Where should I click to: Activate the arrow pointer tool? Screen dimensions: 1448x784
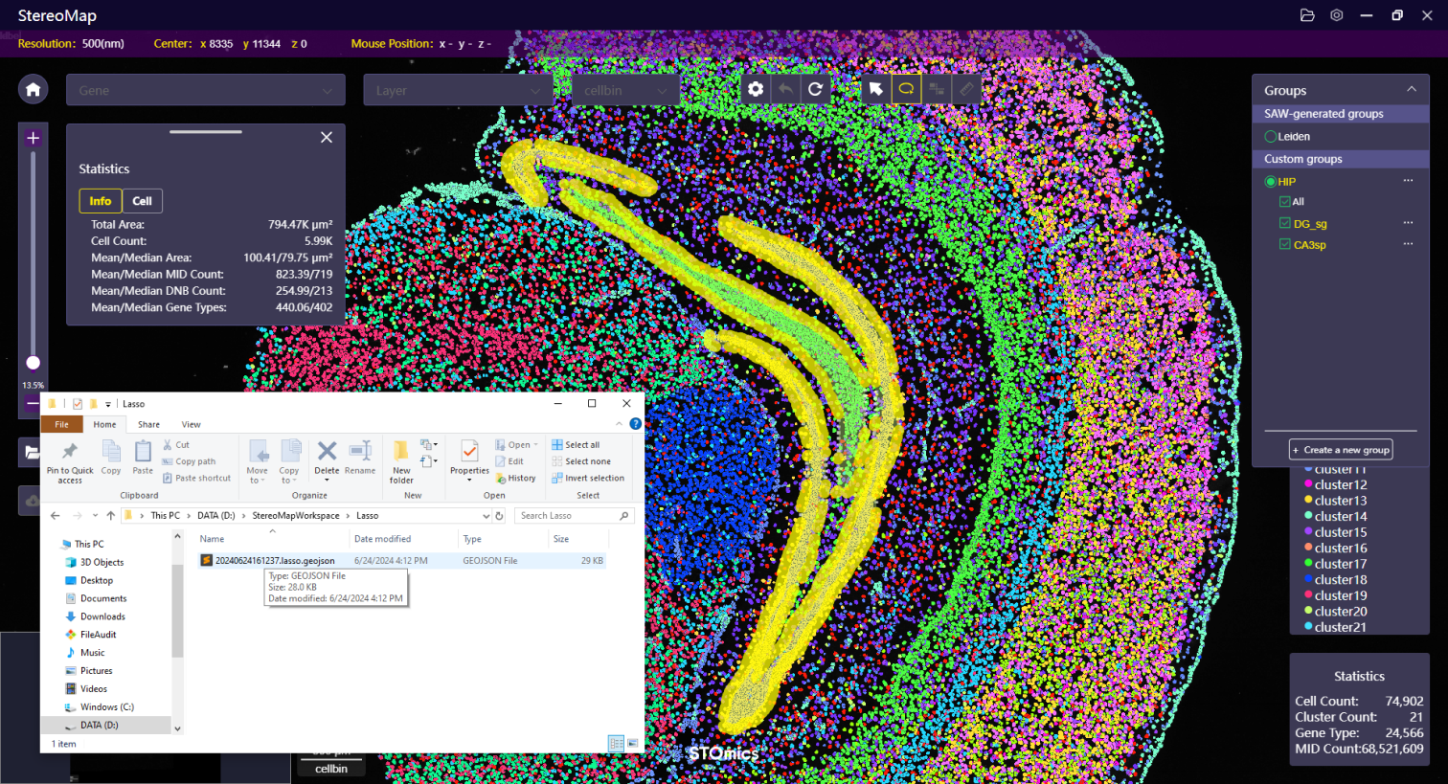coord(875,89)
